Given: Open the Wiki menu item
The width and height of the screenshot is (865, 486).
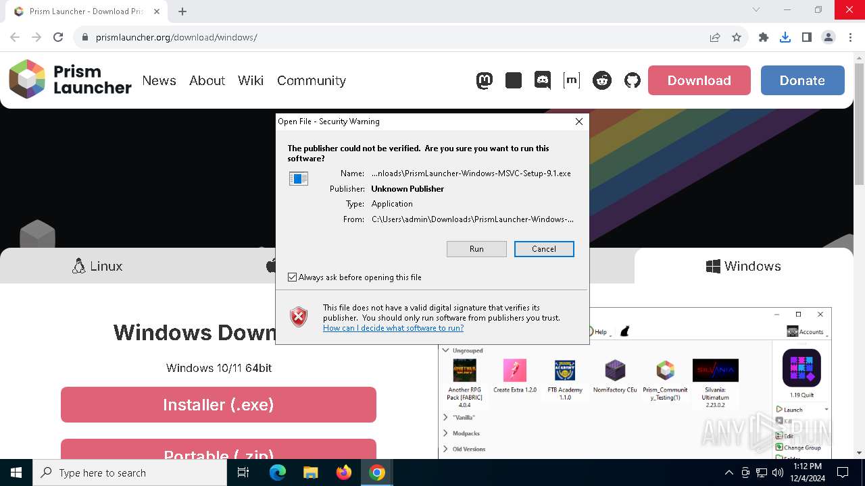Looking at the screenshot, I should click(x=251, y=80).
